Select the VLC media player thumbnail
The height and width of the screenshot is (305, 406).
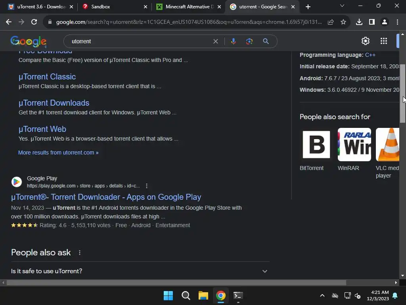(388, 145)
